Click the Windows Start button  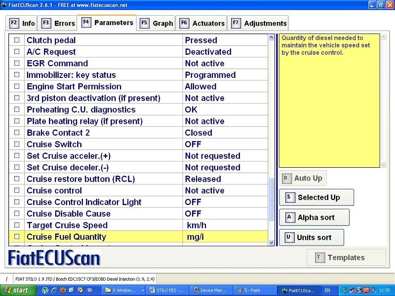15,291
